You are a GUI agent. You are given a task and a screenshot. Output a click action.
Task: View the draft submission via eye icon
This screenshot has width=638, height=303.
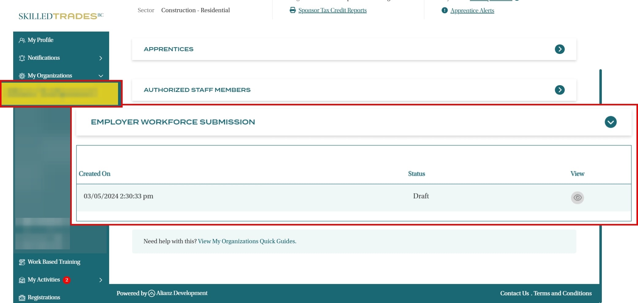point(577,198)
